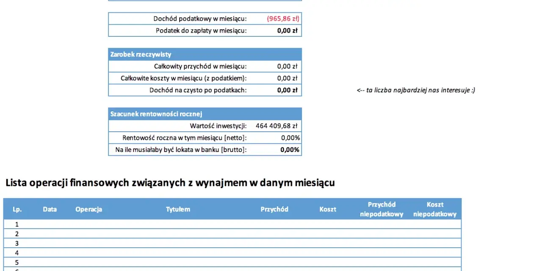Select the 'Operacja' column header
The width and height of the screenshot is (542, 271).
[89, 209]
